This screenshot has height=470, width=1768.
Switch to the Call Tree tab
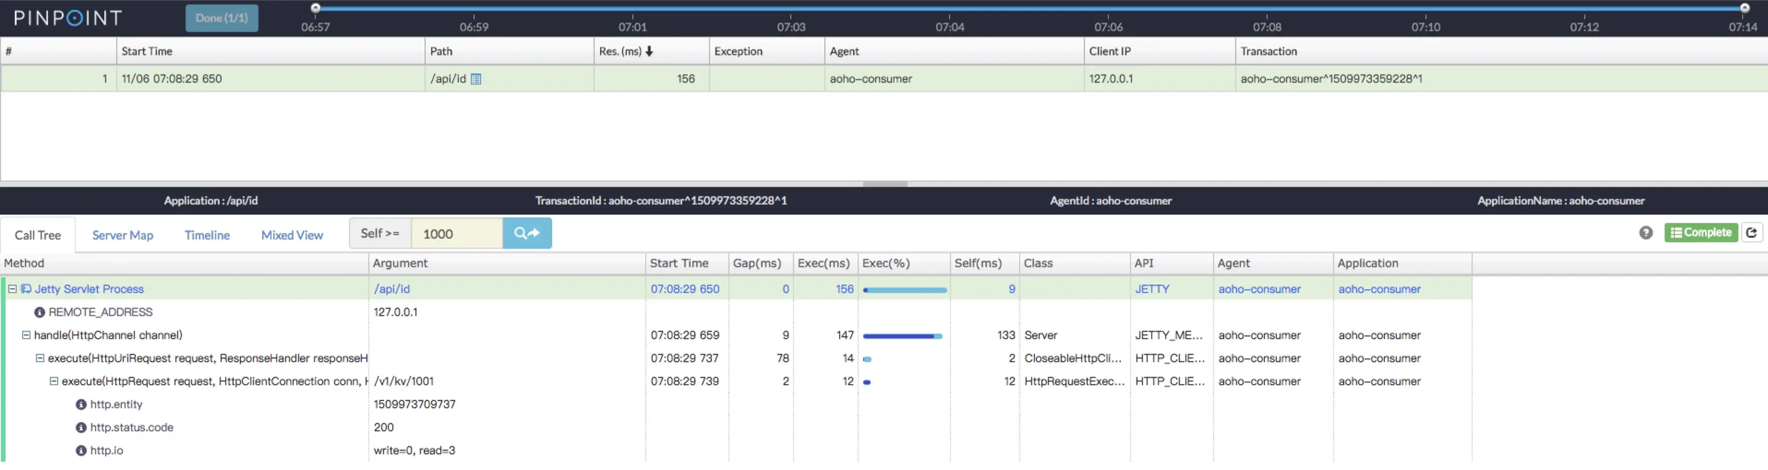[38, 235]
